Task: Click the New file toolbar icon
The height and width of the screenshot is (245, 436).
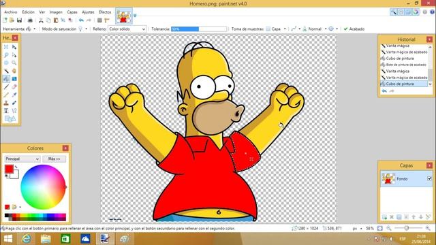Action: coord(5,20)
